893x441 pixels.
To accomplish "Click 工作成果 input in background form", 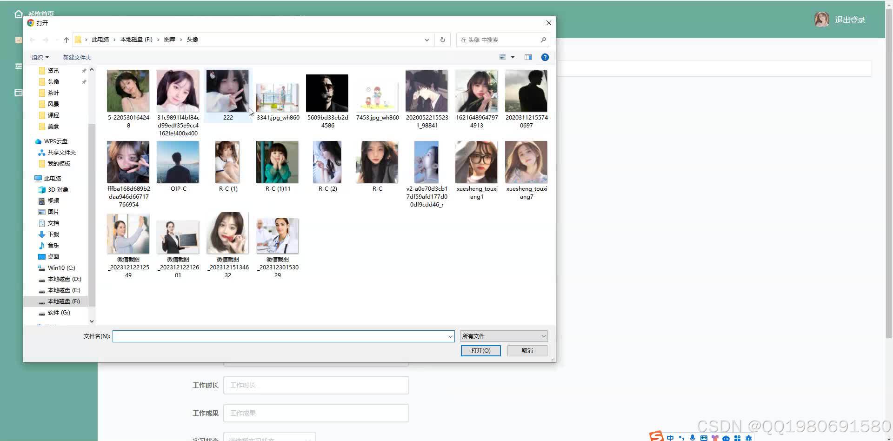I will [316, 413].
